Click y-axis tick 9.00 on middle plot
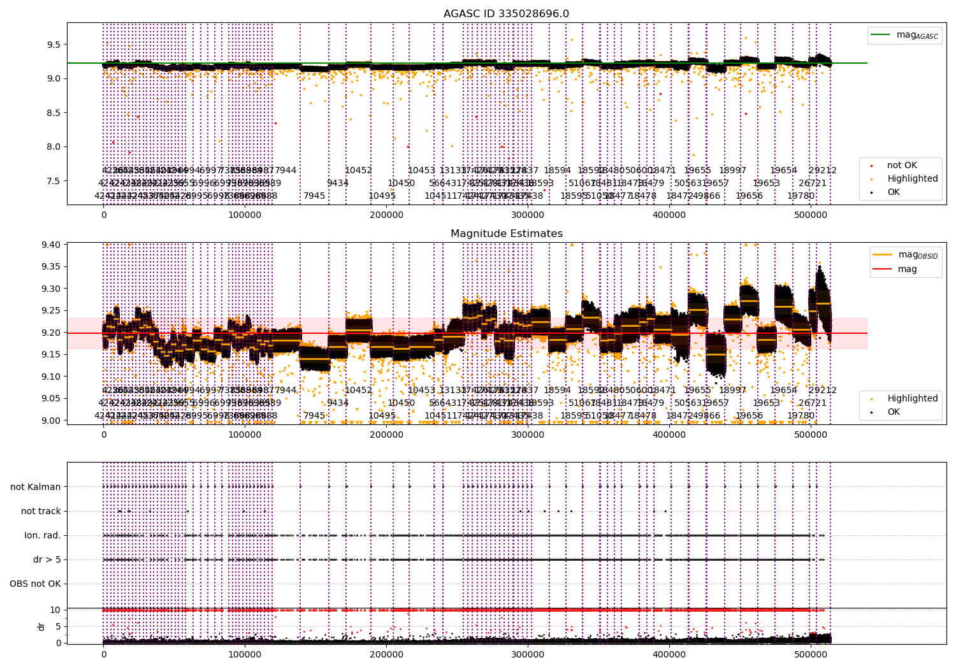 click(50, 421)
